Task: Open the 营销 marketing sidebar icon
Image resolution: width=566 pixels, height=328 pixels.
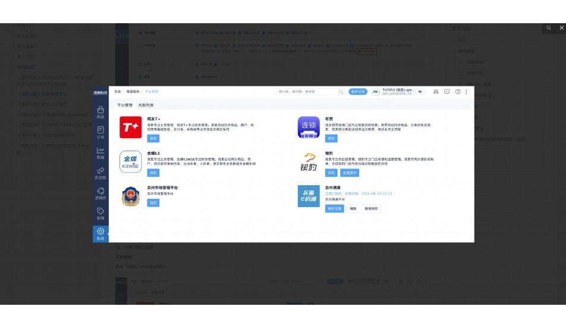Action: [100, 214]
